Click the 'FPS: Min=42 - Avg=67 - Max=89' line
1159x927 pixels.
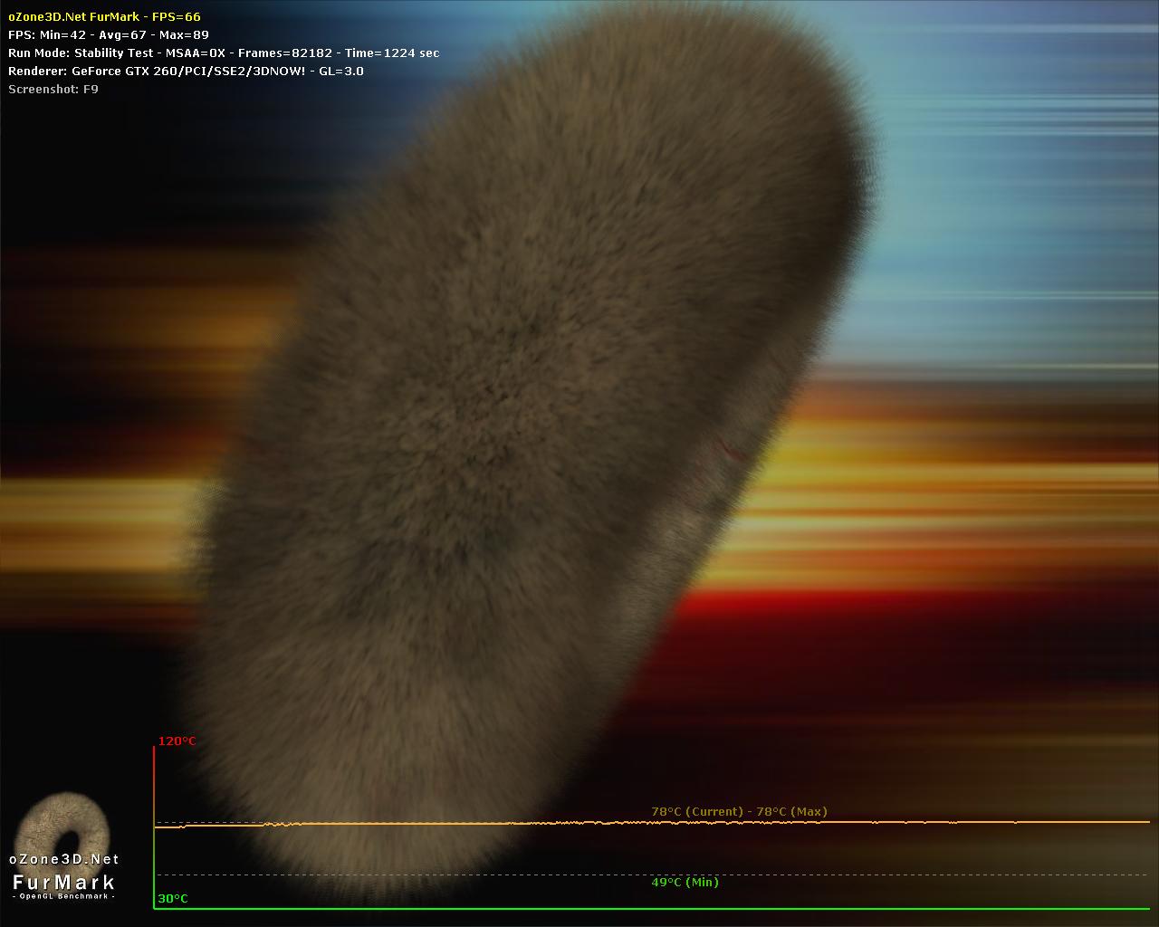click(109, 35)
